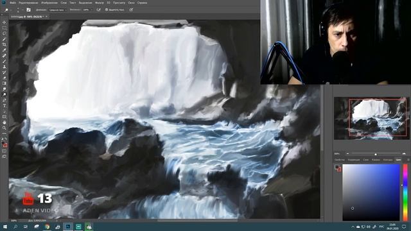The width and height of the screenshot is (411, 231).
Task: Select the Lasso tool
Action: [x=4, y=33]
